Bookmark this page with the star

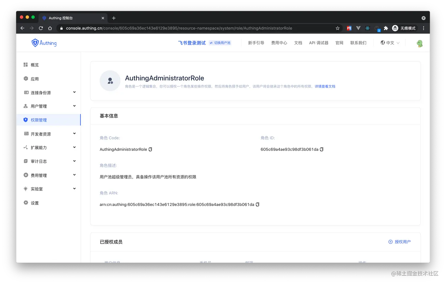[337, 28]
